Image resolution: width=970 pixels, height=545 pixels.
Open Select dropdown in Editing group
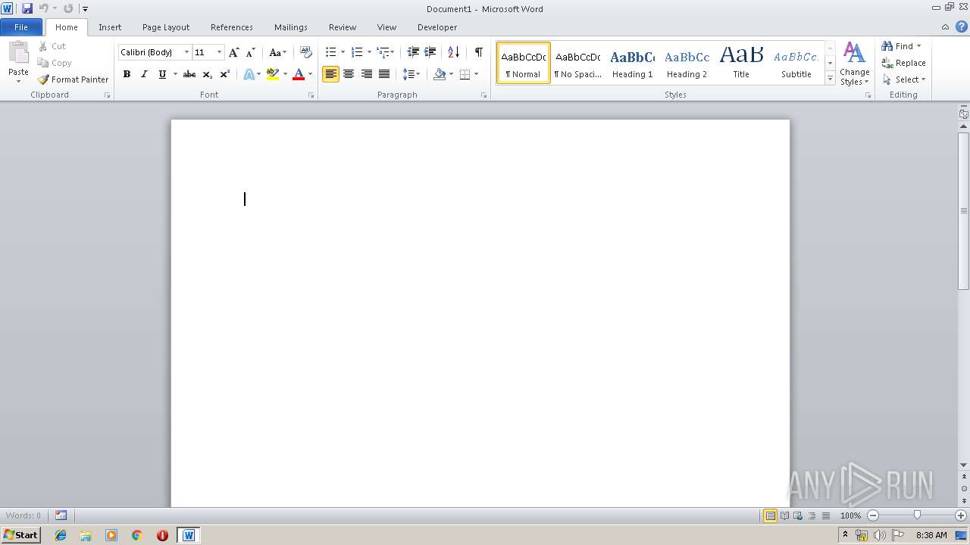coord(905,79)
